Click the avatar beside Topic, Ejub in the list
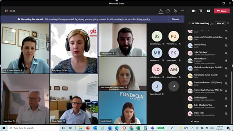233x131 pixels. click(x=190, y=114)
